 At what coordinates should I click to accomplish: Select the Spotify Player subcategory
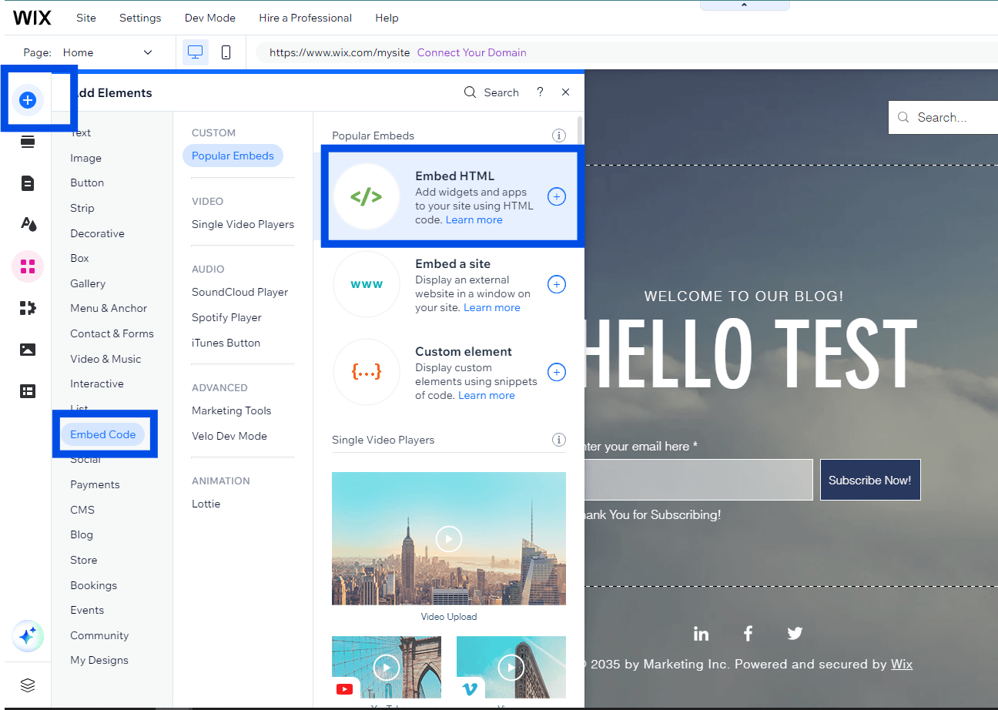[226, 317]
